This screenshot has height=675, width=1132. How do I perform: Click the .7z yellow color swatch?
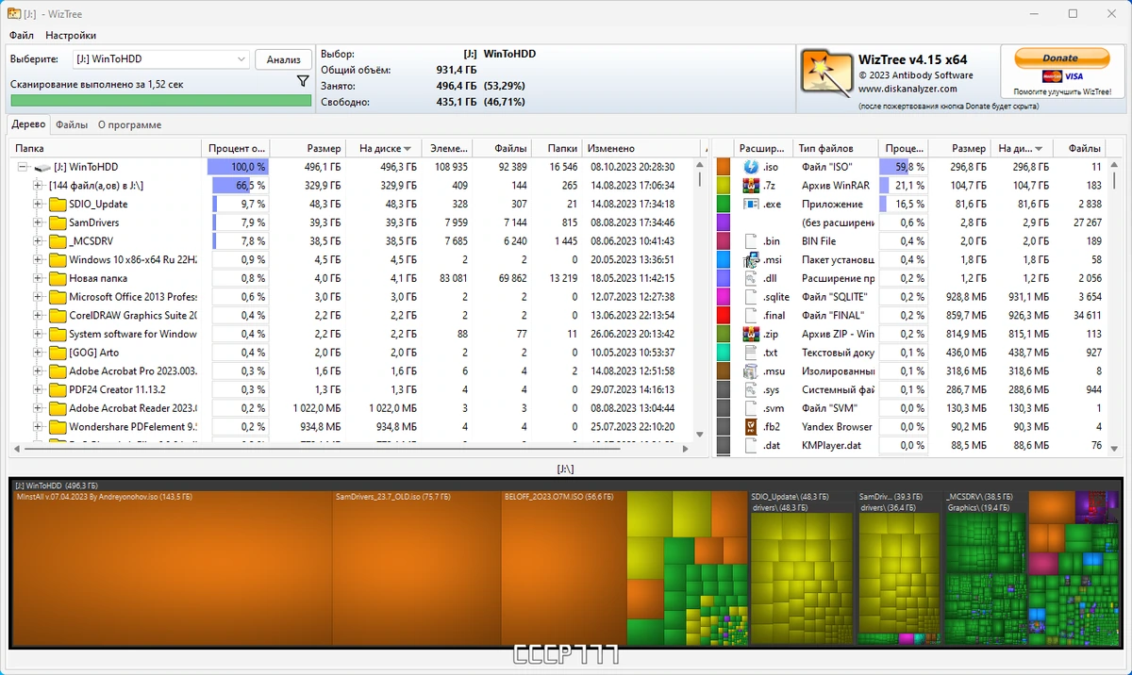pyautogui.click(x=724, y=185)
